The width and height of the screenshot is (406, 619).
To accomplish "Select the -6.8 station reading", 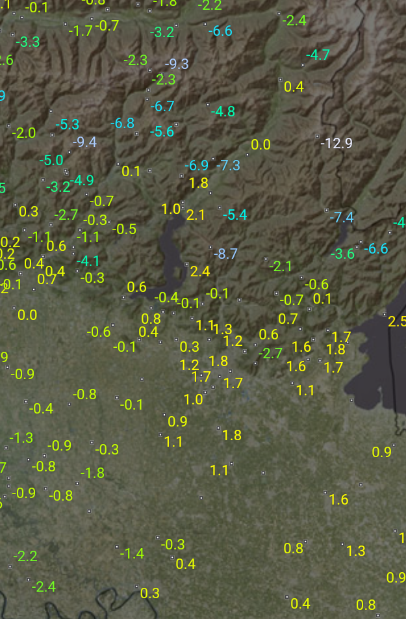I will [x=122, y=123].
